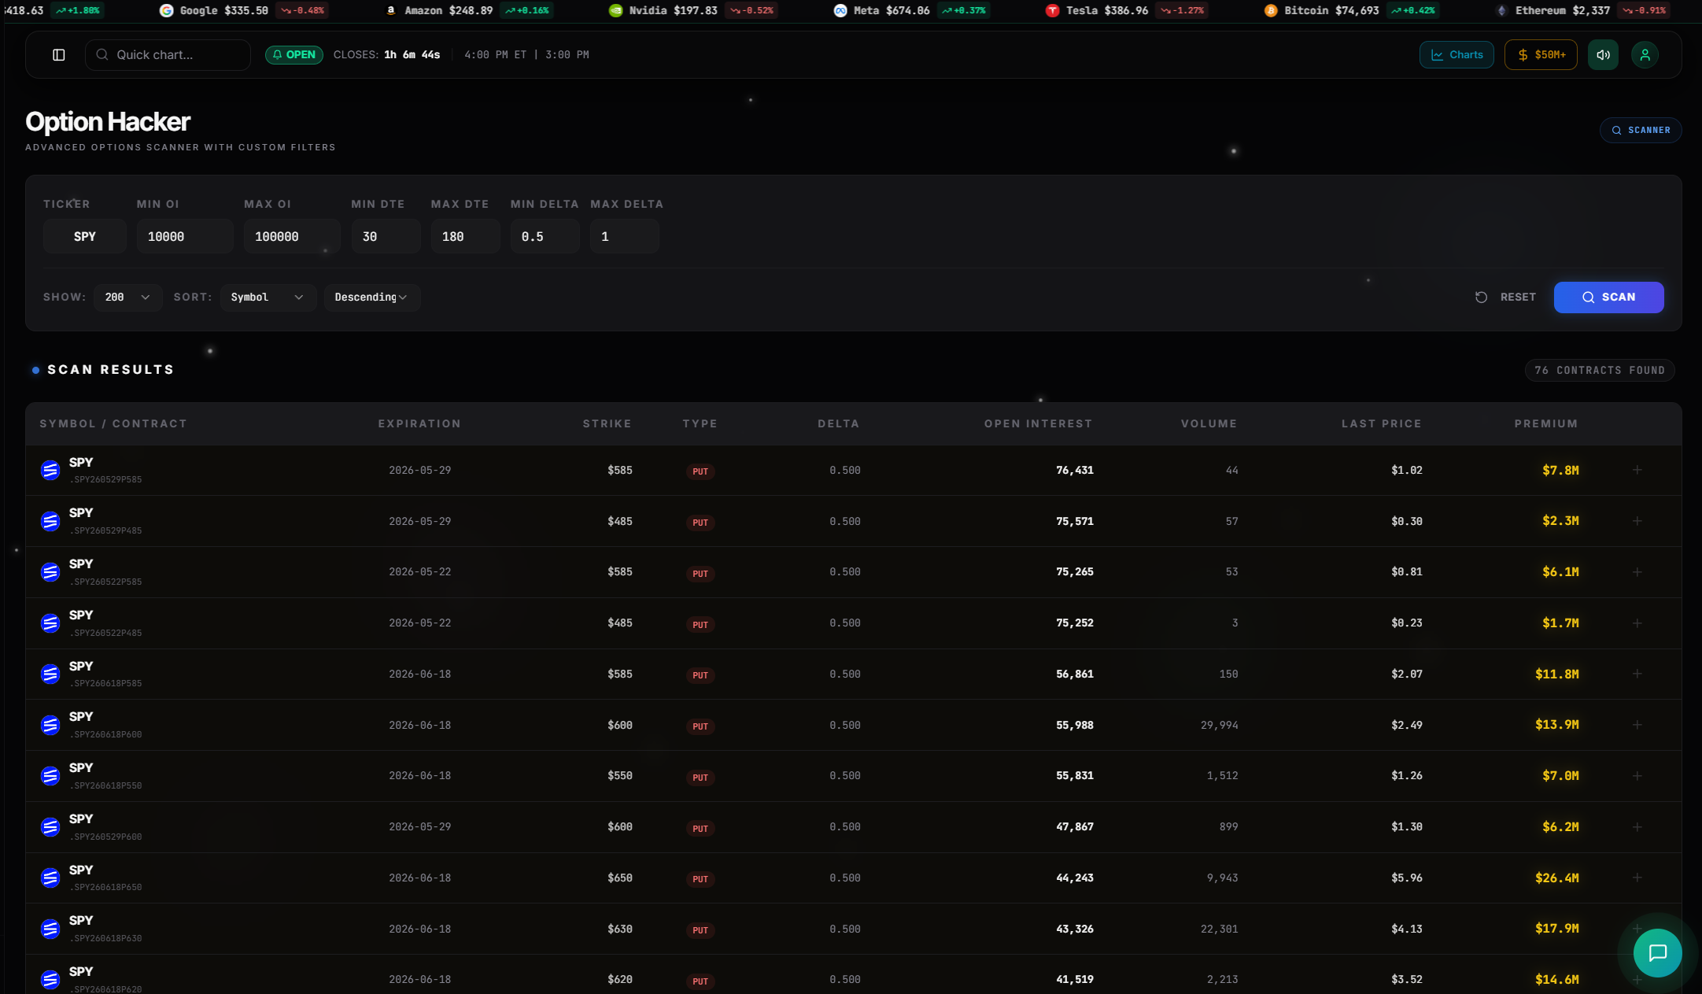Toggle the sound speaker button
The image size is (1702, 994).
coord(1603,55)
